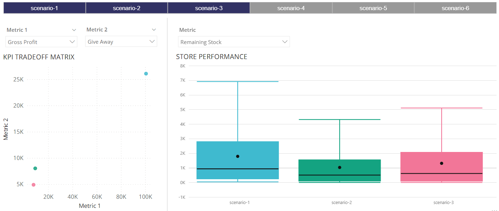Select the pink scatter point near 5K
499x211 pixels.
33,185
